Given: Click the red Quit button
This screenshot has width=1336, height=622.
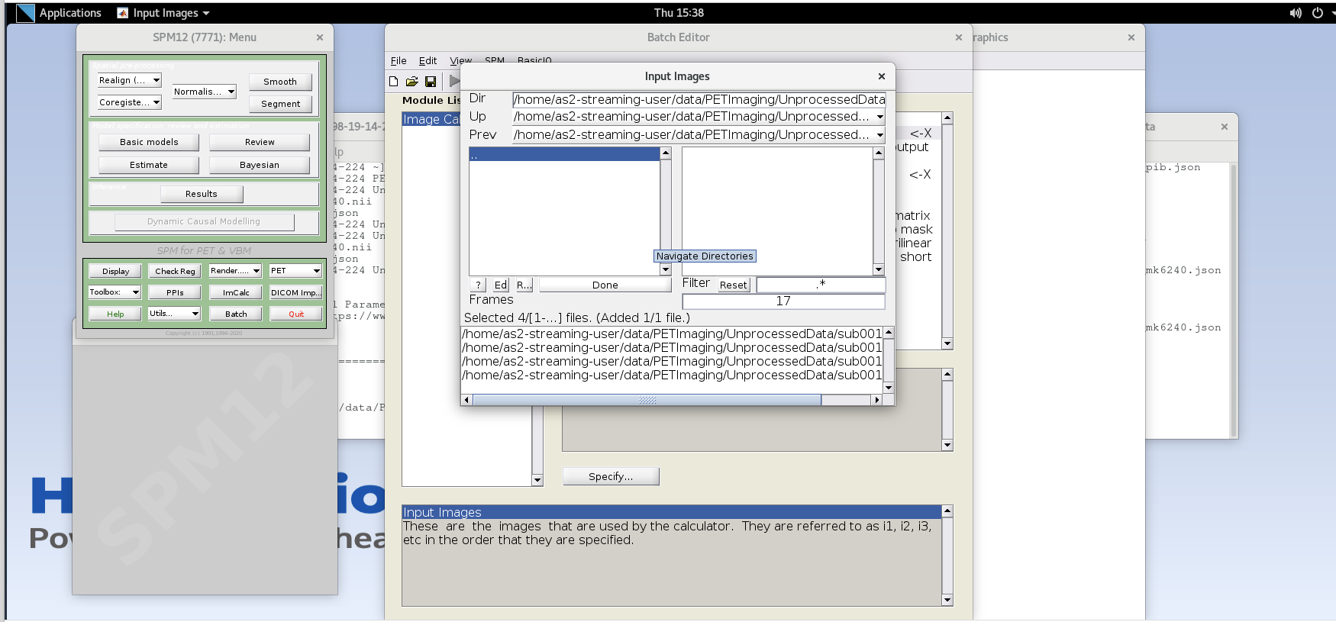Looking at the screenshot, I should [x=296, y=314].
